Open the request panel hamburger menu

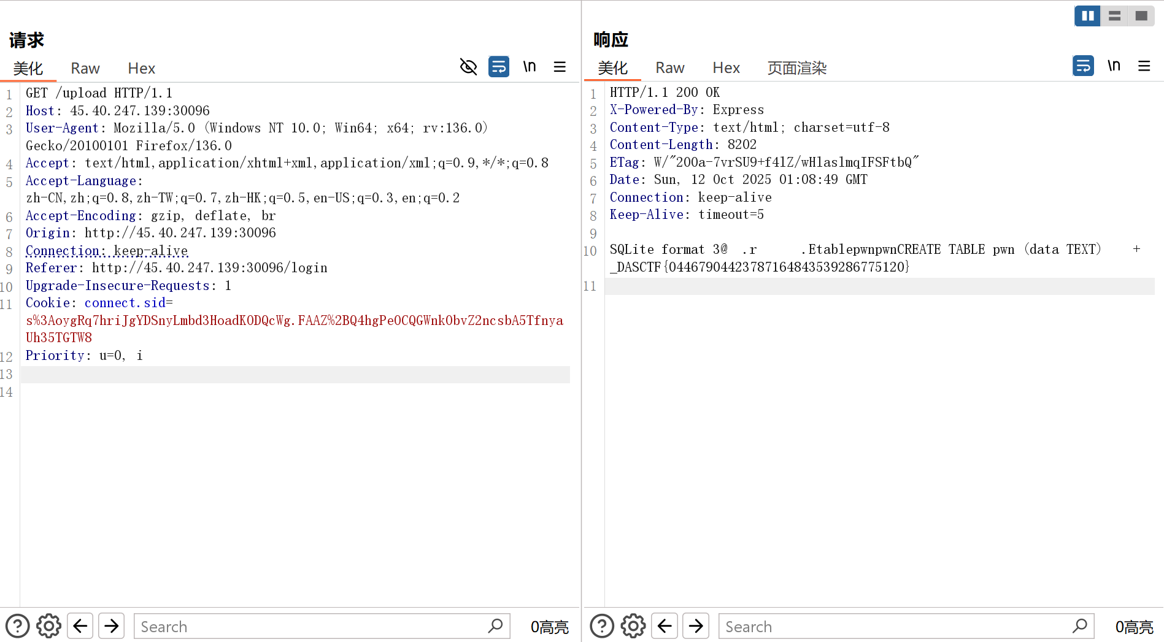[x=560, y=66]
